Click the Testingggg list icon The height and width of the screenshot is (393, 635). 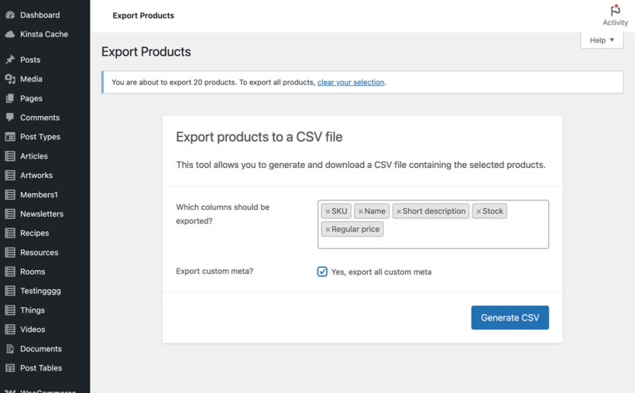10,291
